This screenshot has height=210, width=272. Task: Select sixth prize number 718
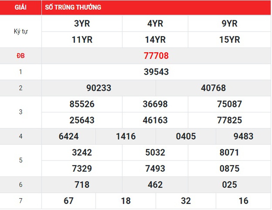point(82,185)
